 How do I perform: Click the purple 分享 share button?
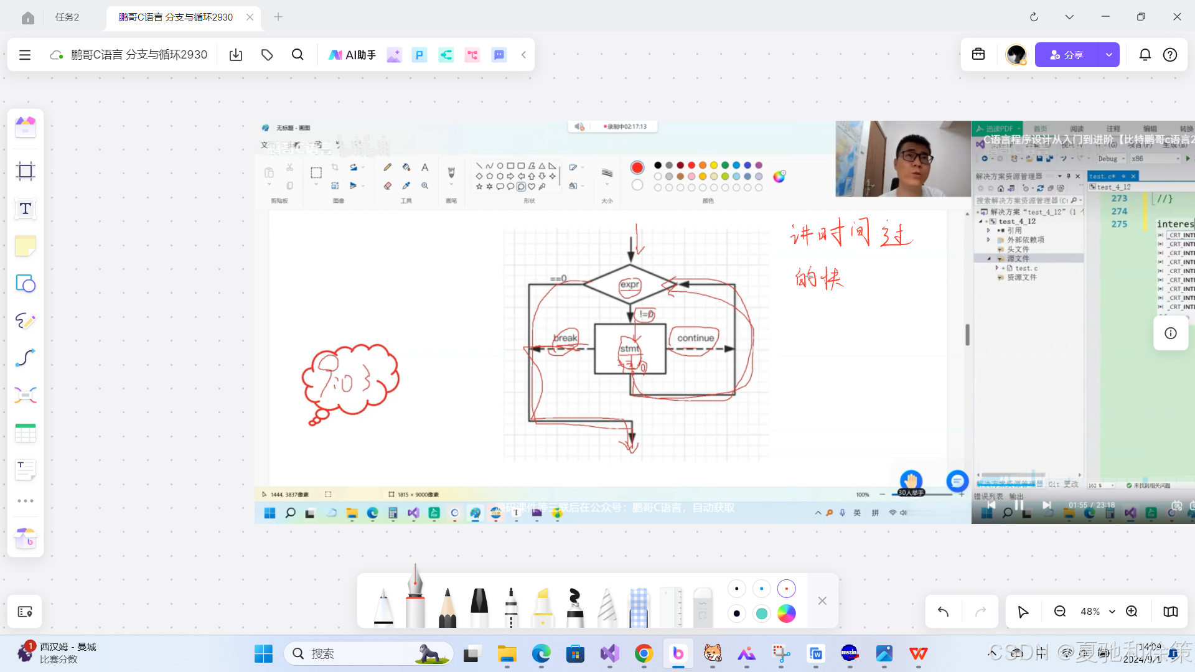coord(1066,55)
